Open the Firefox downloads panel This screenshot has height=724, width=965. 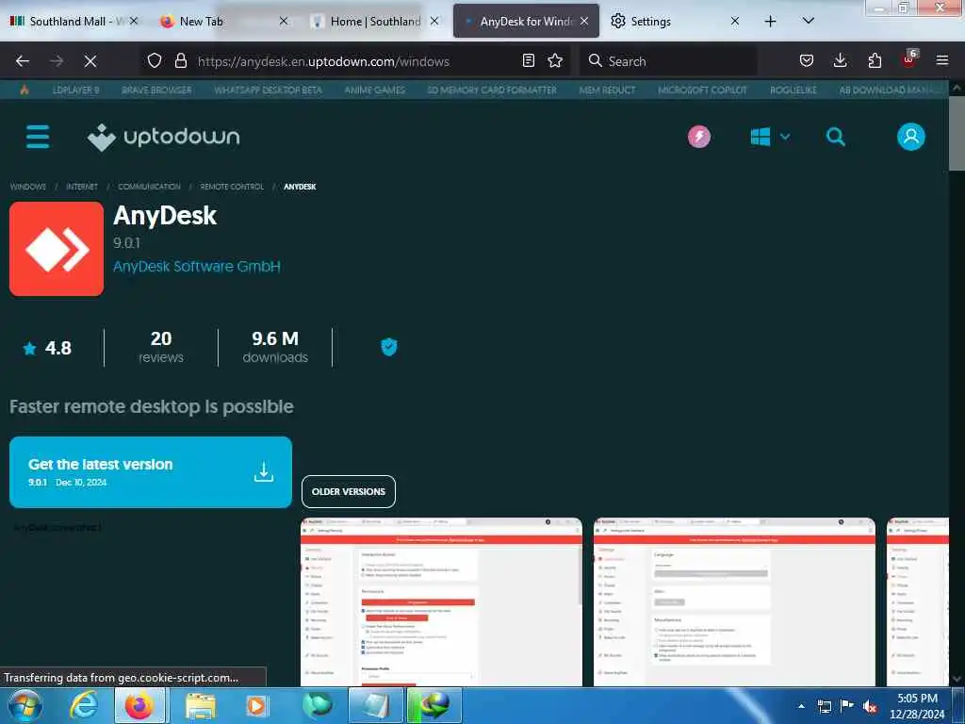click(840, 60)
